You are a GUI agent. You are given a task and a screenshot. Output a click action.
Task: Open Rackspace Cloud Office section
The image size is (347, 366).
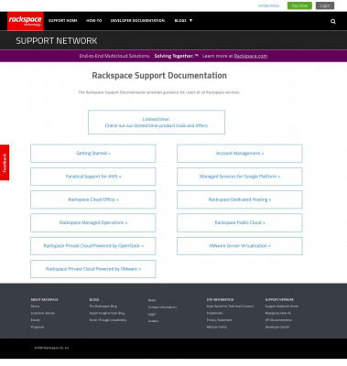(93, 199)
